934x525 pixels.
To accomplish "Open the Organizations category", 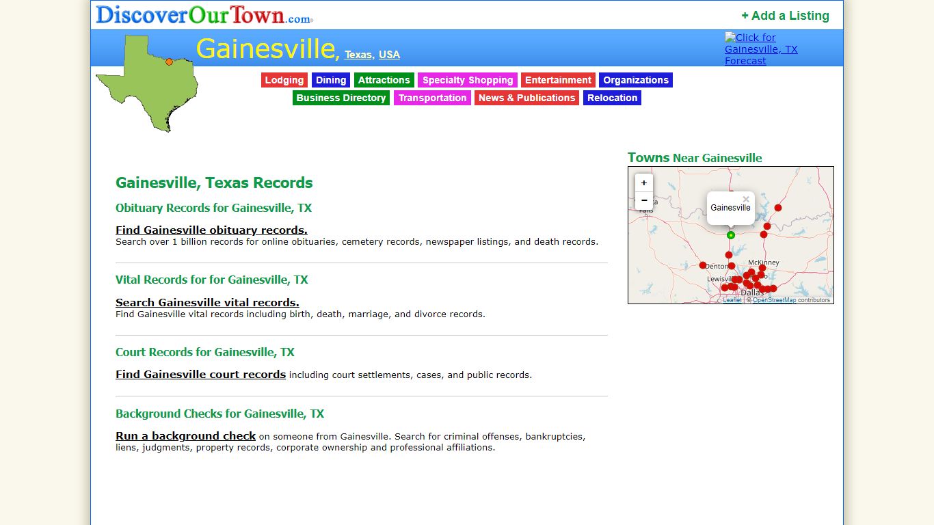I will pos(636,80).
